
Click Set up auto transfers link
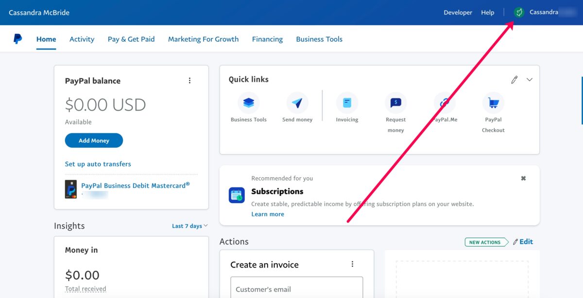click(x=98, y=164)
